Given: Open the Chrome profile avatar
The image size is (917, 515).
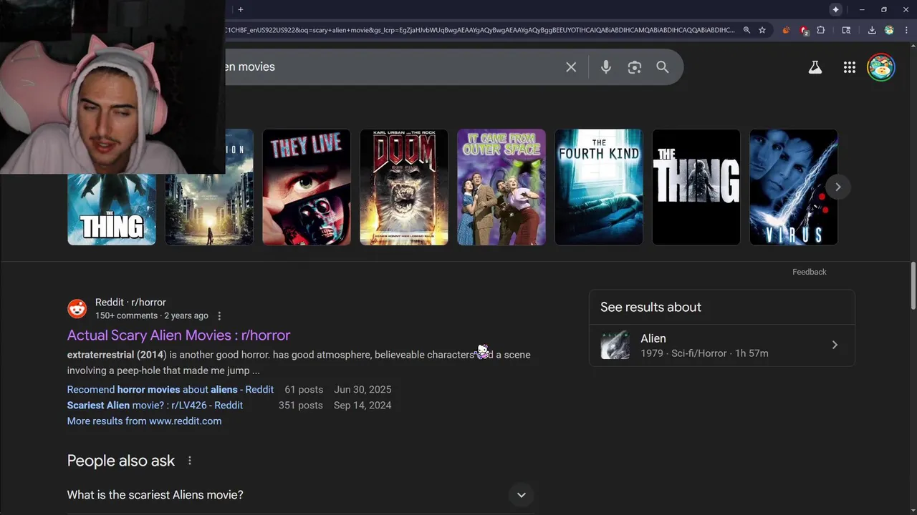Looking at the screenshot, I should [889, 30].
